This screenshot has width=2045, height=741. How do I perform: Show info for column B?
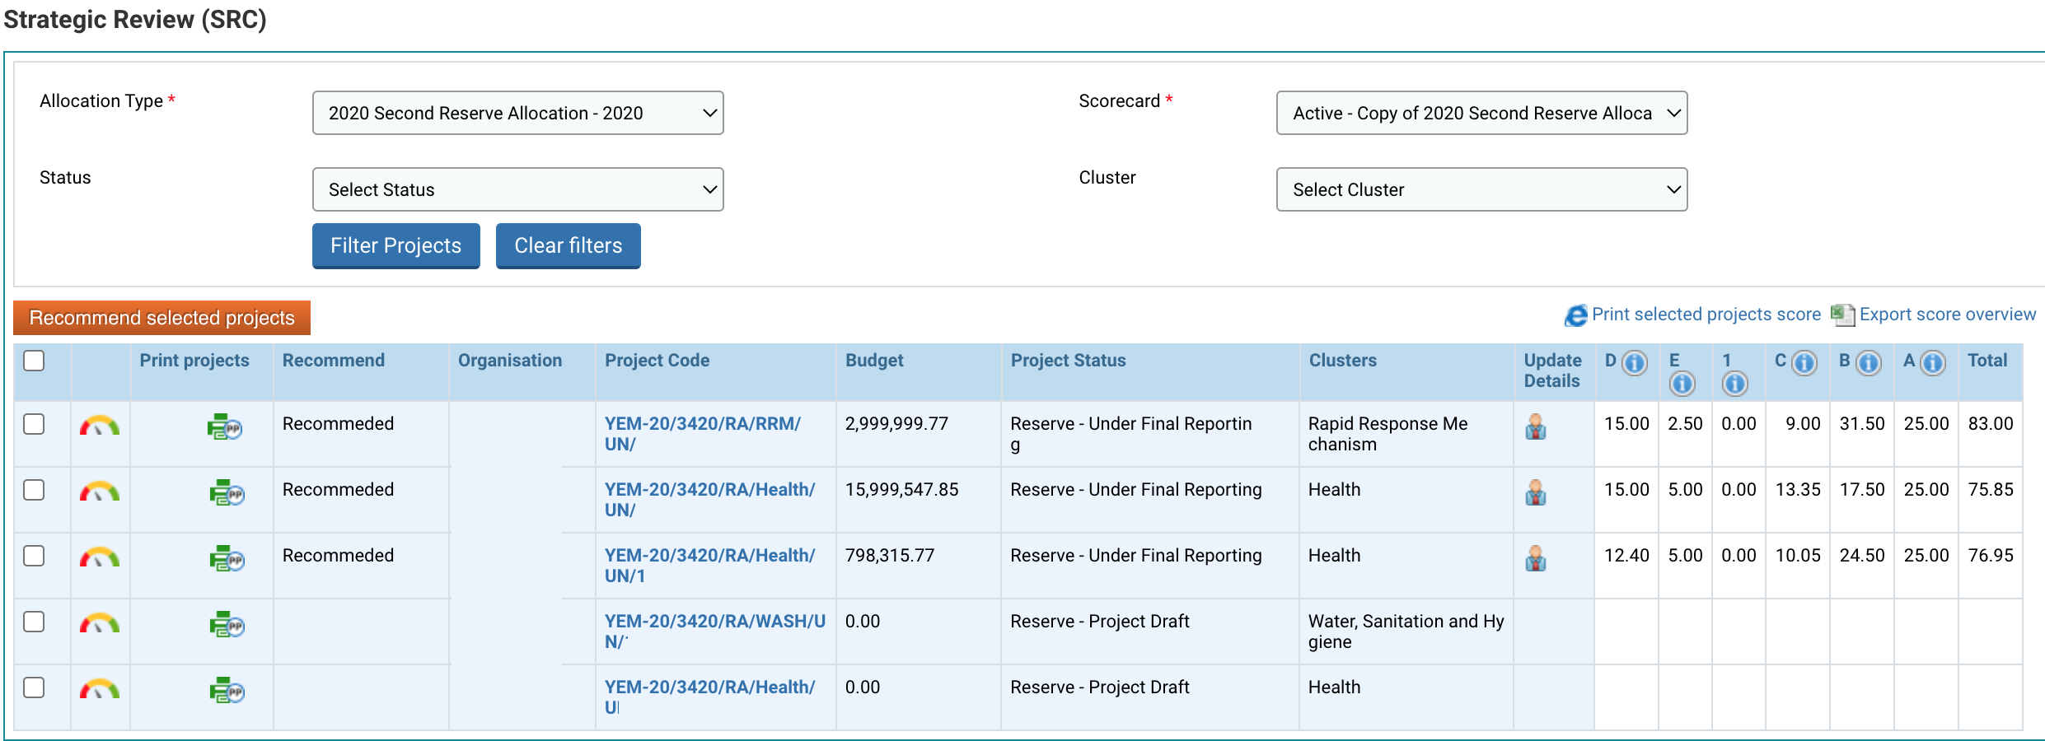(x=1869, y=362)
